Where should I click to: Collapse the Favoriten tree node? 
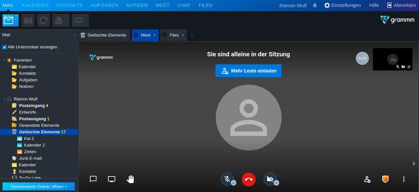pyautogui.click(x=4, y=60)
